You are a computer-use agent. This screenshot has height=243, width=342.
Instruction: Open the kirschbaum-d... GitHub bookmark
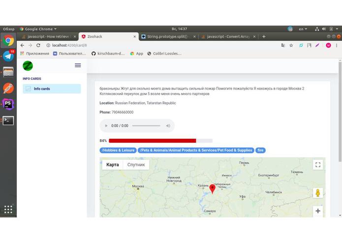[x=108, y=54]
